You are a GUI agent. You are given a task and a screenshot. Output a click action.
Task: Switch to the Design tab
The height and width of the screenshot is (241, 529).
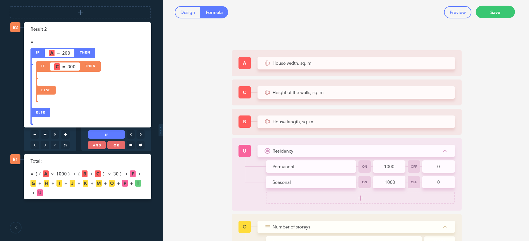(188, 12)
